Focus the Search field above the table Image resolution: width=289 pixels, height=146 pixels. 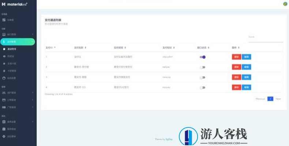pos(266,37)
